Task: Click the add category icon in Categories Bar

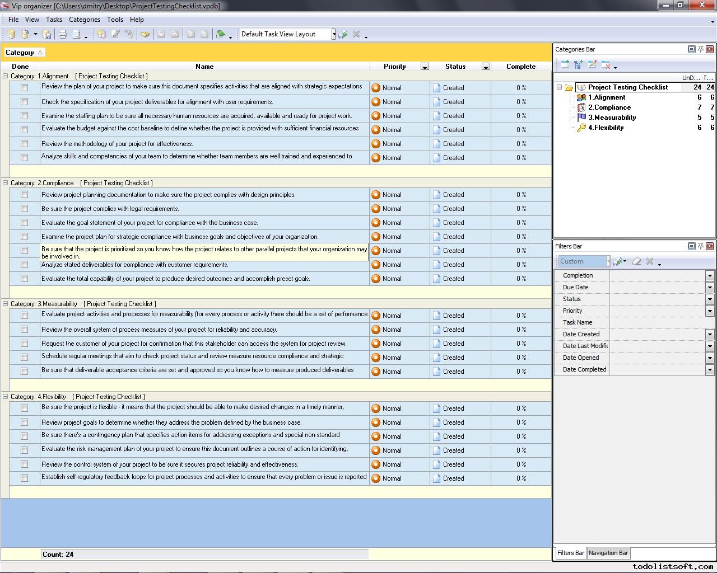Action: point(565,65)
